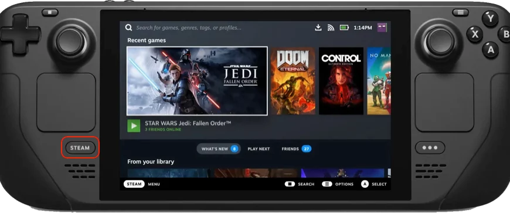Open the purple user profile avatar
The height and width of the screenshot is (213, 510).
point(382,28)
